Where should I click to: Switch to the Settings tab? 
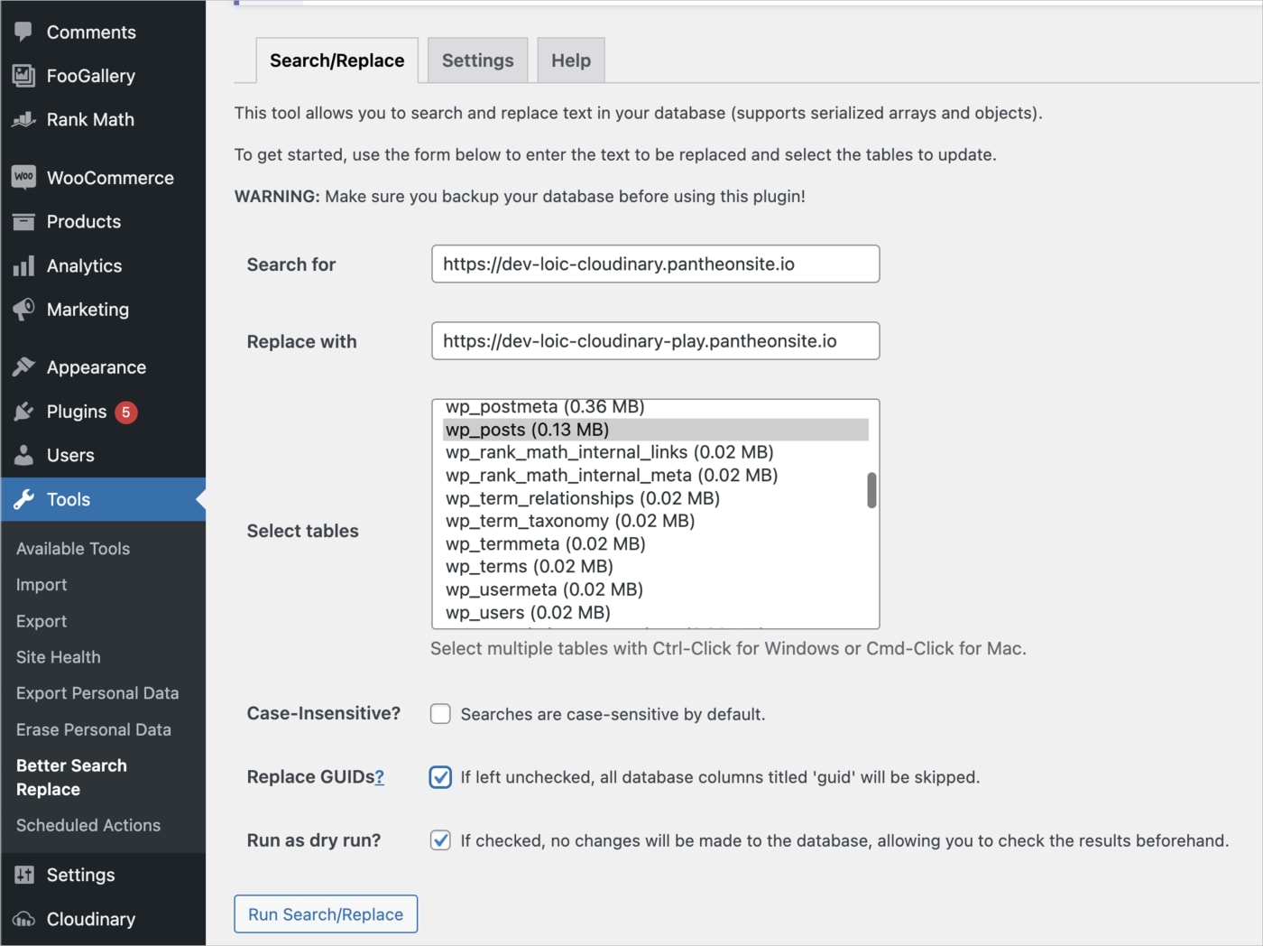[477, 60]
